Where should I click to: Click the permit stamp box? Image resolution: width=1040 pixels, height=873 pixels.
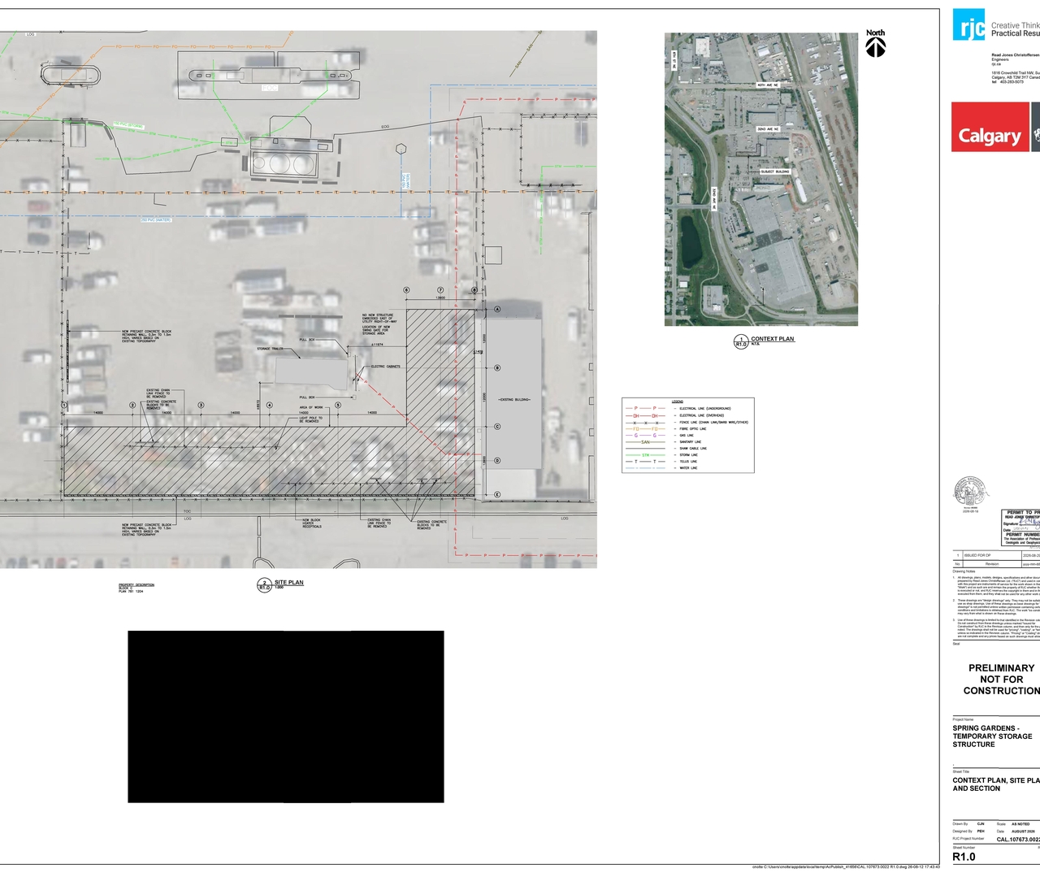coord(1021,528)
